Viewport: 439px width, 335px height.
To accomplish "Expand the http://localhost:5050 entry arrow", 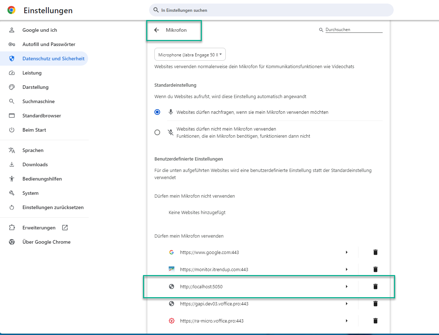I will 346,286.
